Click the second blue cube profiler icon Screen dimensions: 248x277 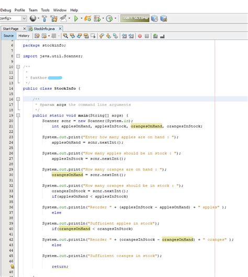164,18
